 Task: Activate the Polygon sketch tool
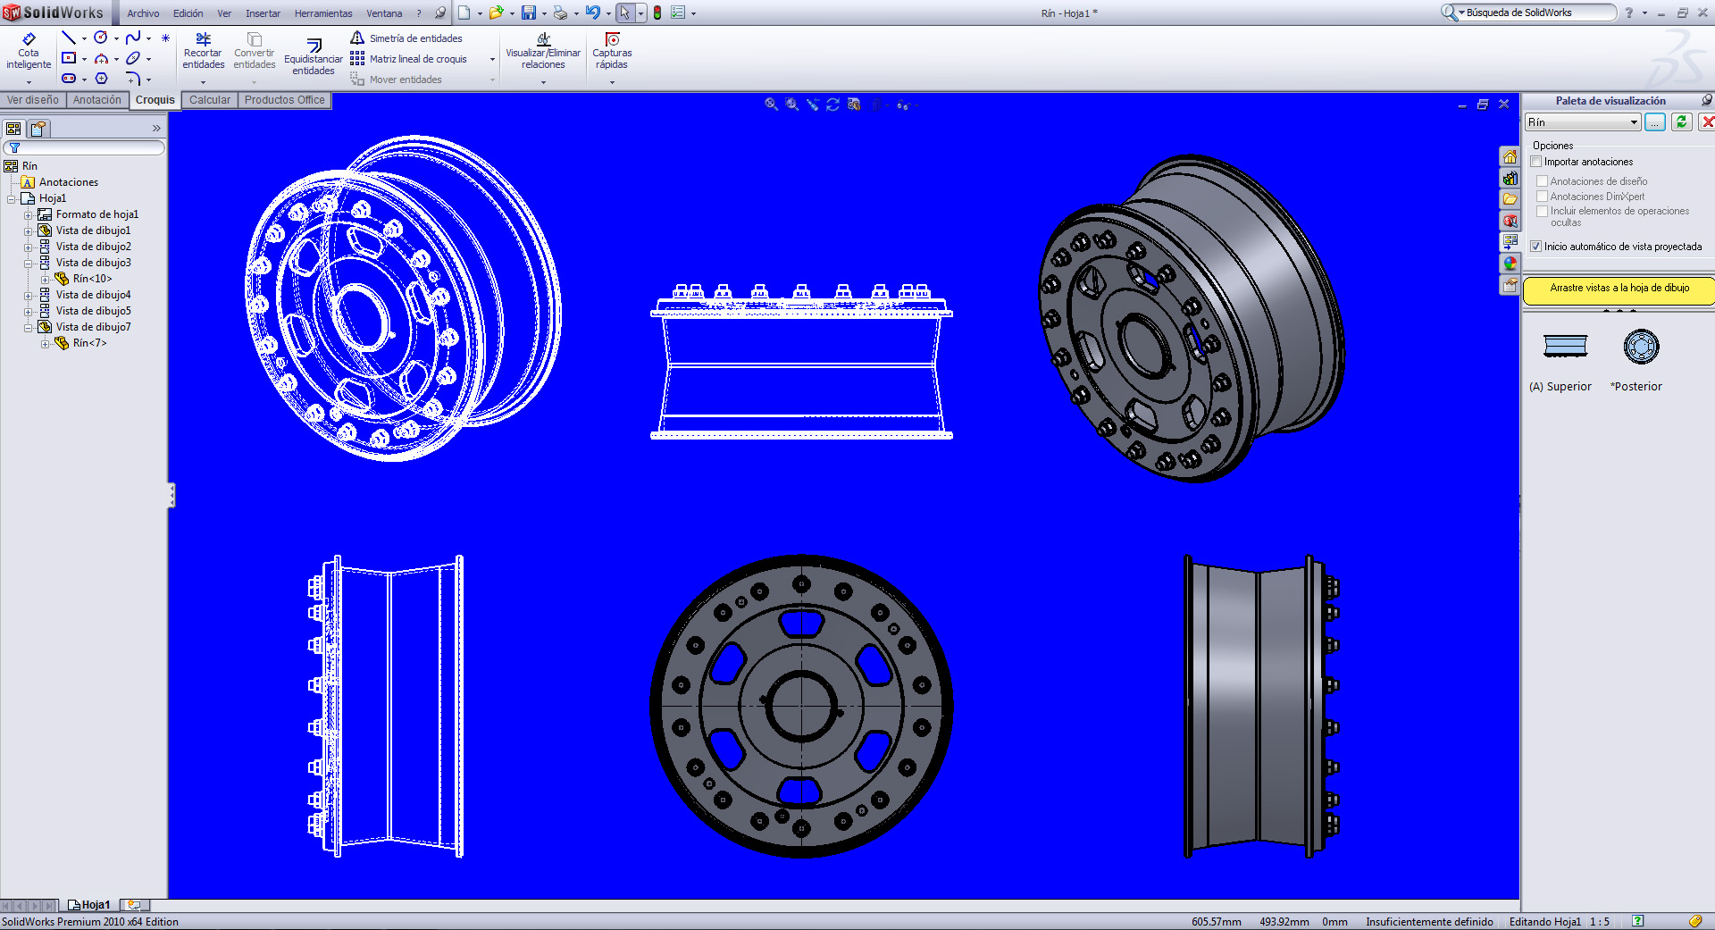pyautogui.click(x=101, y=79)
